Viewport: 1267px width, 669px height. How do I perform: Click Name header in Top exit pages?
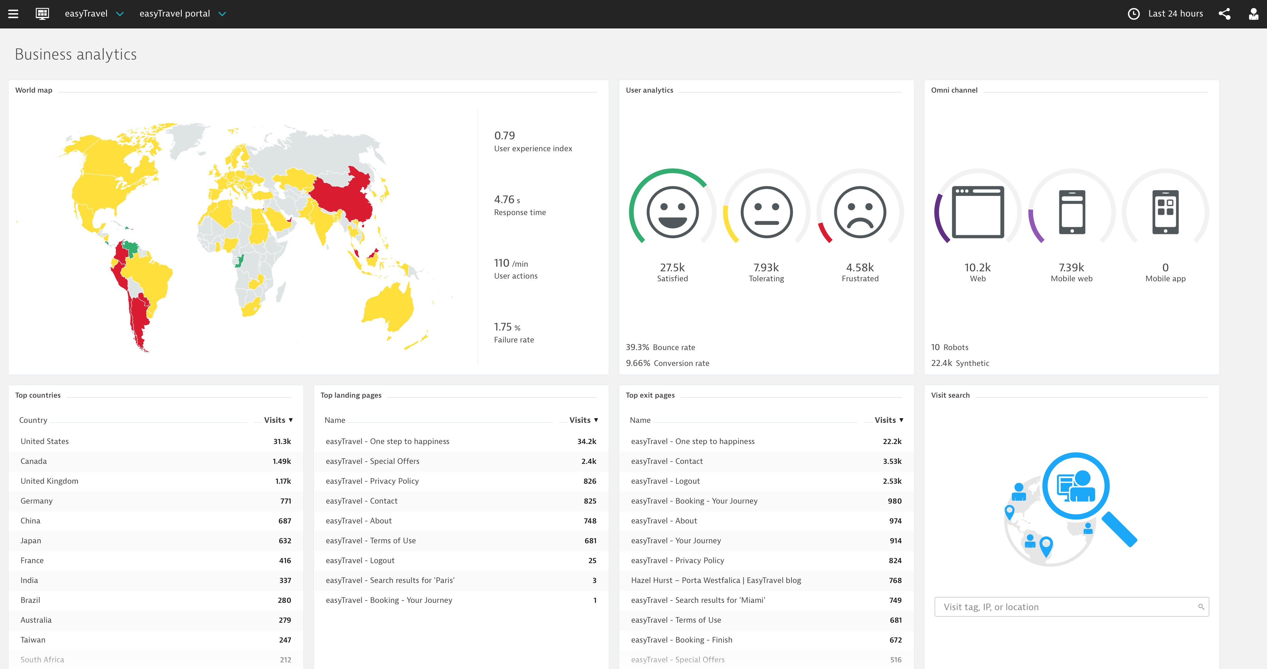point(640,420)
